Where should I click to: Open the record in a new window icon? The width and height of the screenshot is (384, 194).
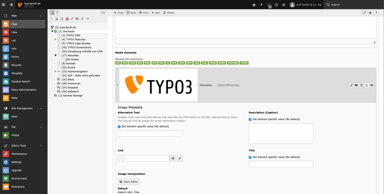pos(364,13)
